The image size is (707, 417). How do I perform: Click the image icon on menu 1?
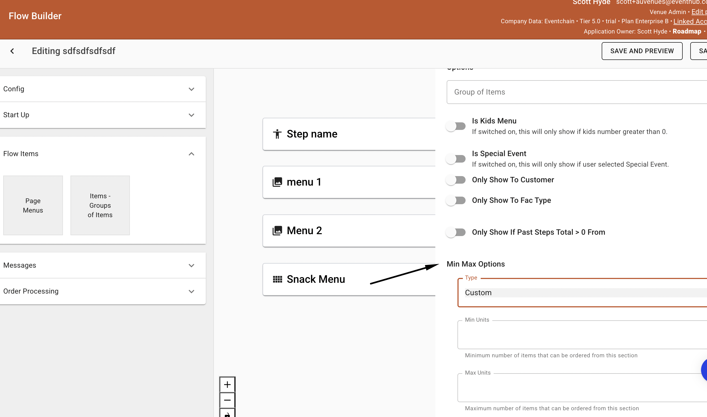(277, 182)
